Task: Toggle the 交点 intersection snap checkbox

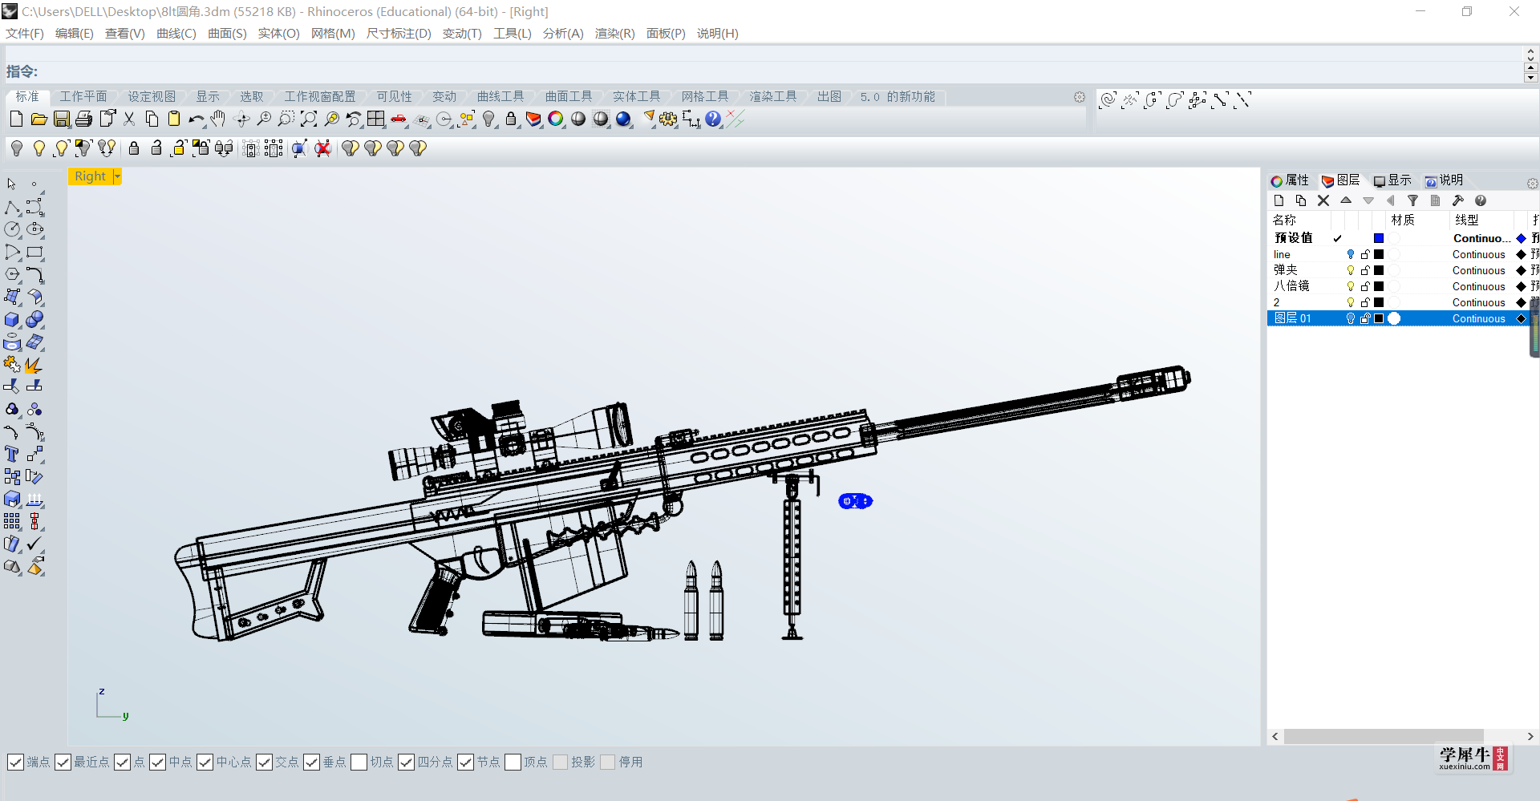Action: coord(265,762)
